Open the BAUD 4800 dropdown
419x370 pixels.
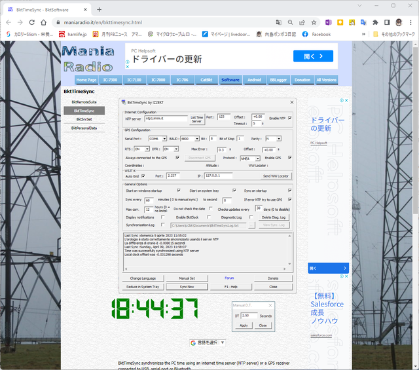[x=190, y=139]
